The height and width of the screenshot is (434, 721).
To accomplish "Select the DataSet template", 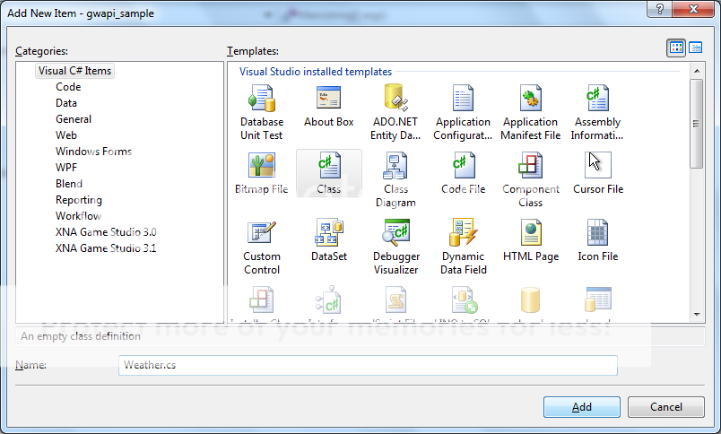I will (329, 240).
